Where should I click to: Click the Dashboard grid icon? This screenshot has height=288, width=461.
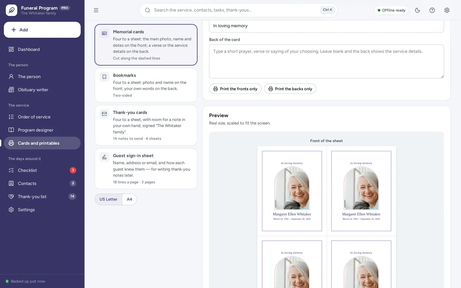pyautogui.click(x=11, y=49)
